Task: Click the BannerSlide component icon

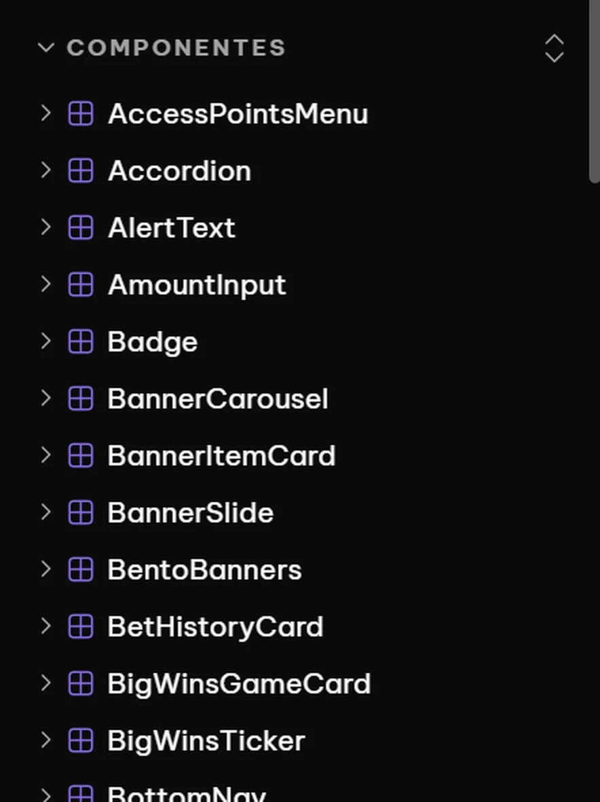Action: pos(81,512)
